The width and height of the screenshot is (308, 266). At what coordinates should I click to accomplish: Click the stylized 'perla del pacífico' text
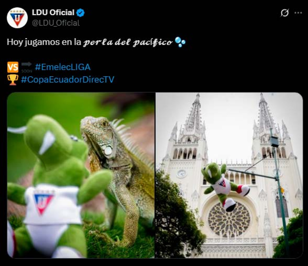(x=128, y=42)
